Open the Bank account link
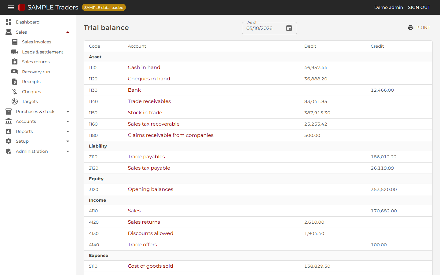Image resolution: width=440 pixels, height=275 pixels. 134,90
